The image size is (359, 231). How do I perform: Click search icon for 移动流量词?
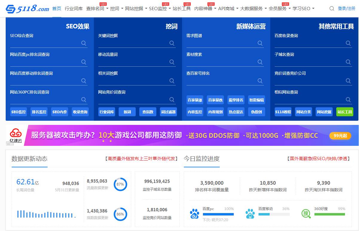point(172,62)
